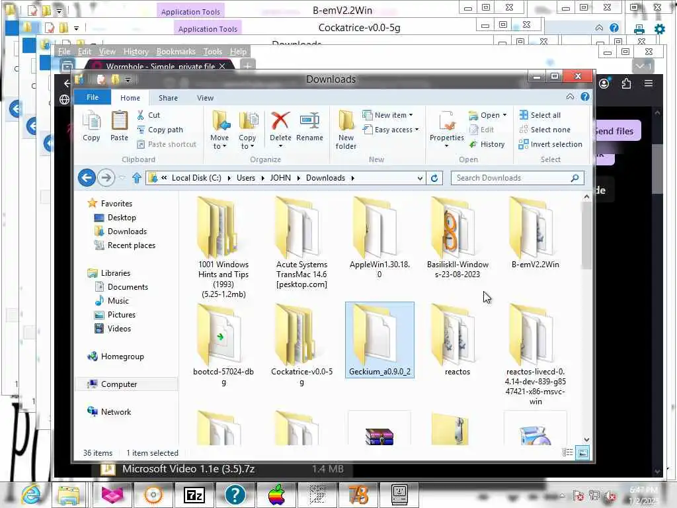Expand the Delete options arrow
The height and width of the screenshot is (508, 677).
280,146
